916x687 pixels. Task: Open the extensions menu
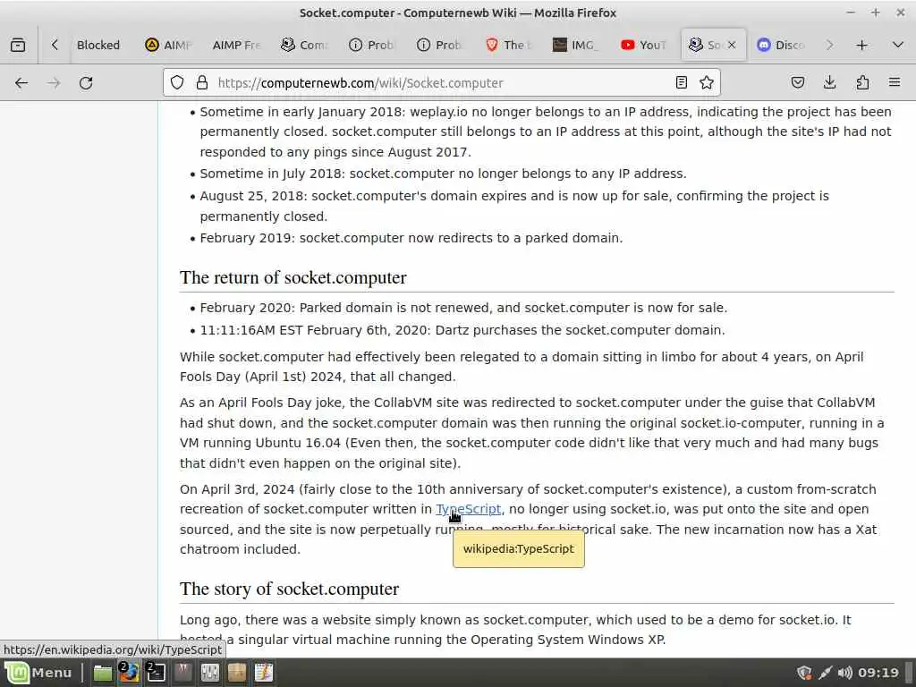click(x=862, y=83)
